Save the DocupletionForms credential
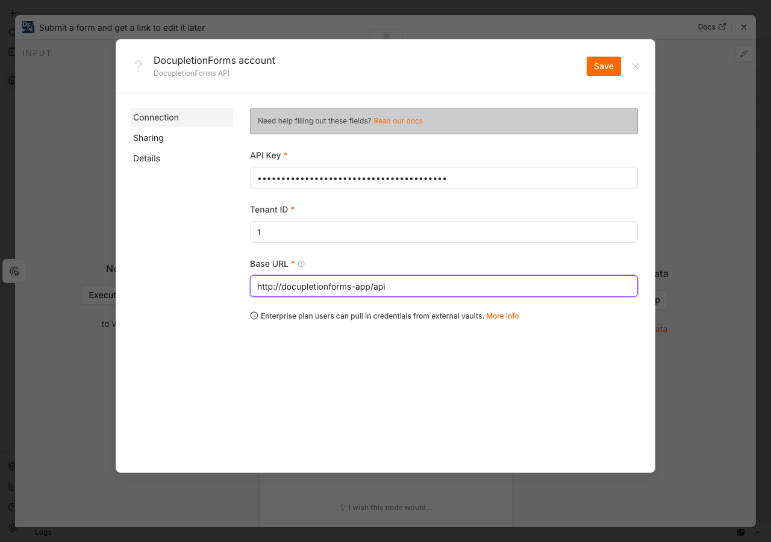 604,66
